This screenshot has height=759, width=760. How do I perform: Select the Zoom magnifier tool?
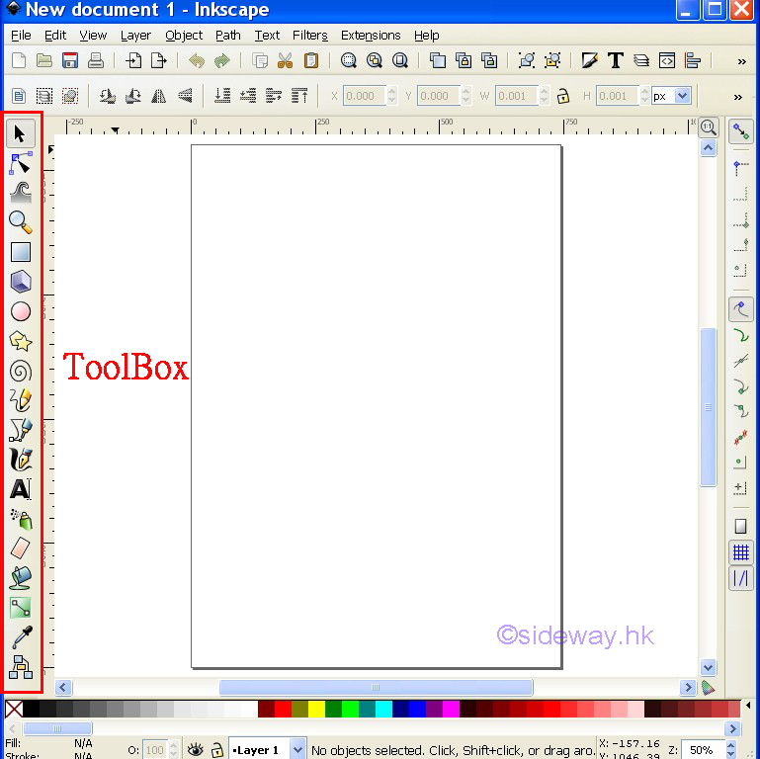[21, 222]
